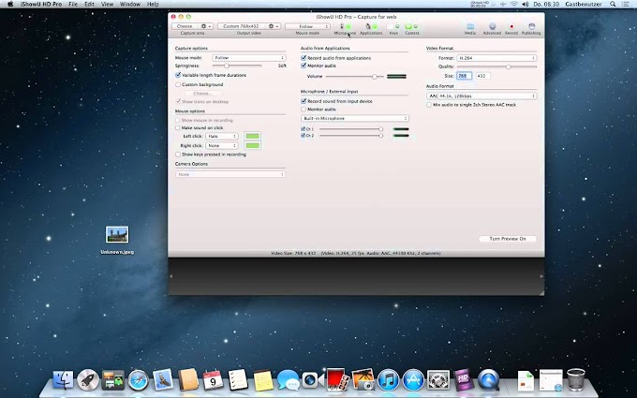This screenshot has width=637, height=398.
Task: Toggle the Microphone icon in the toolbar
Action: pos(345,27)
